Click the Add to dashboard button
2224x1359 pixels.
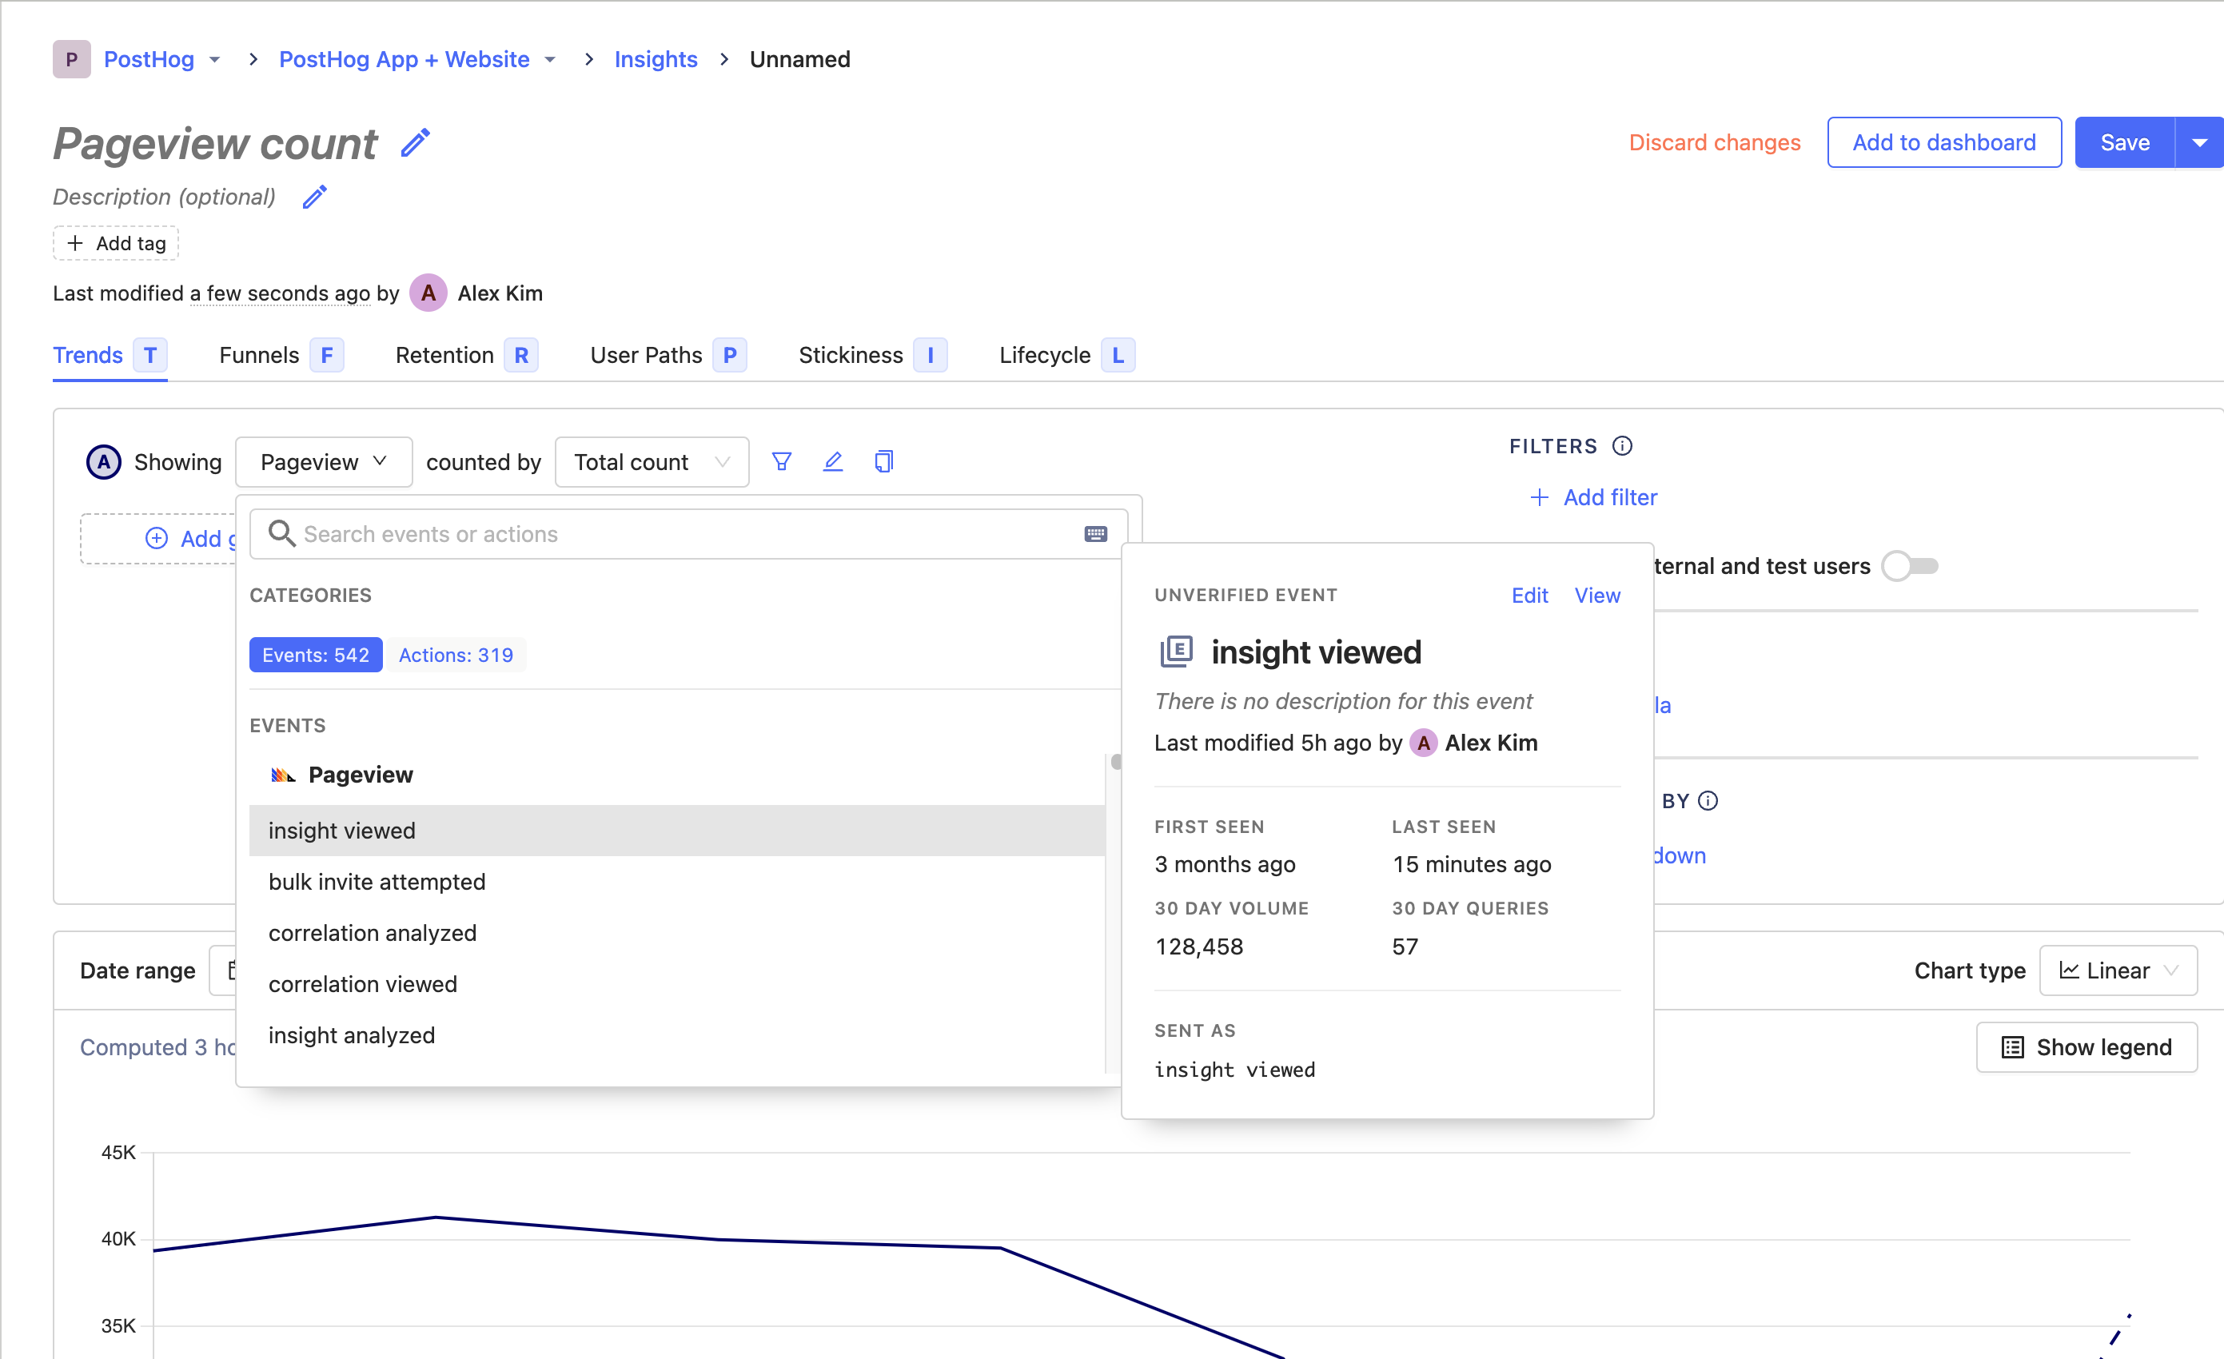click(x=1943, y=142)
